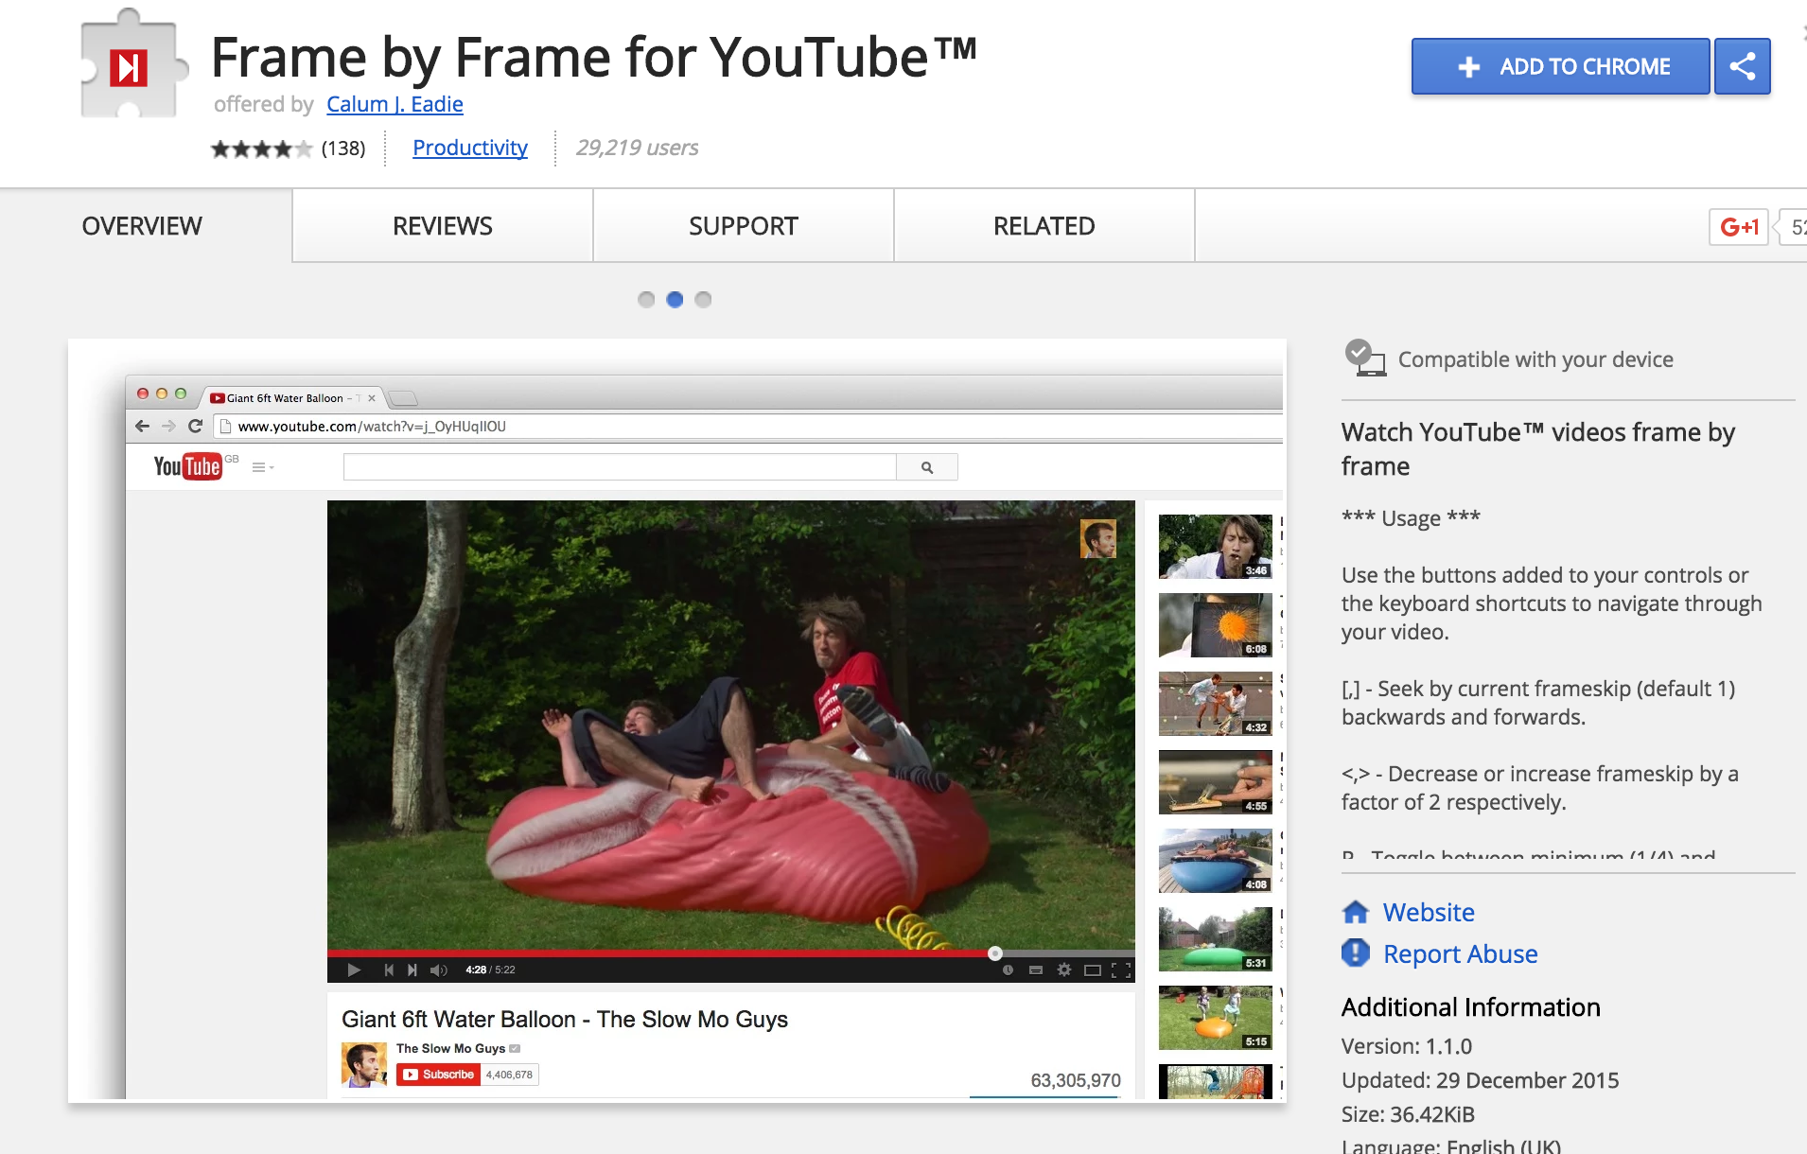
Task: Click the YouTube URL address bar
Action: point(747,427)
